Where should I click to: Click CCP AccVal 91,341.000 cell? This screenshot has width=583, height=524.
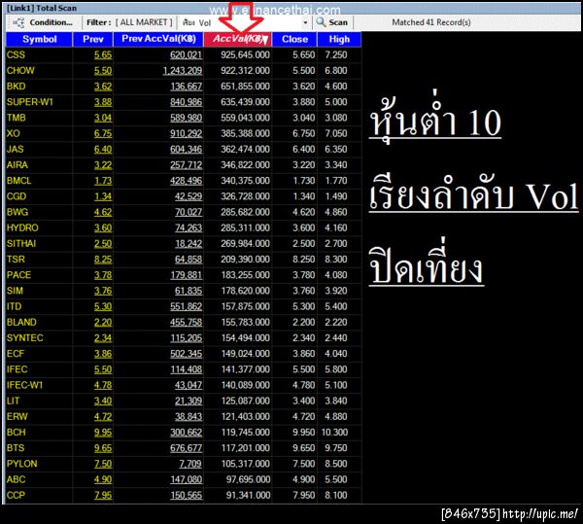click(x=249, y=496)
